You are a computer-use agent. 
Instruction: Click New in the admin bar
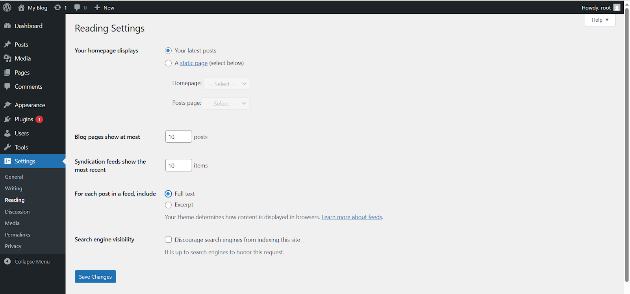[109, 7]
